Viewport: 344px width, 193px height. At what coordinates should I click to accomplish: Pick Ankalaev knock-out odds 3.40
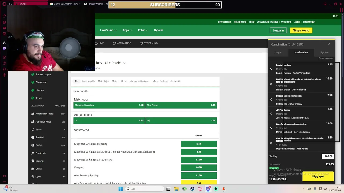pos(199,152)
